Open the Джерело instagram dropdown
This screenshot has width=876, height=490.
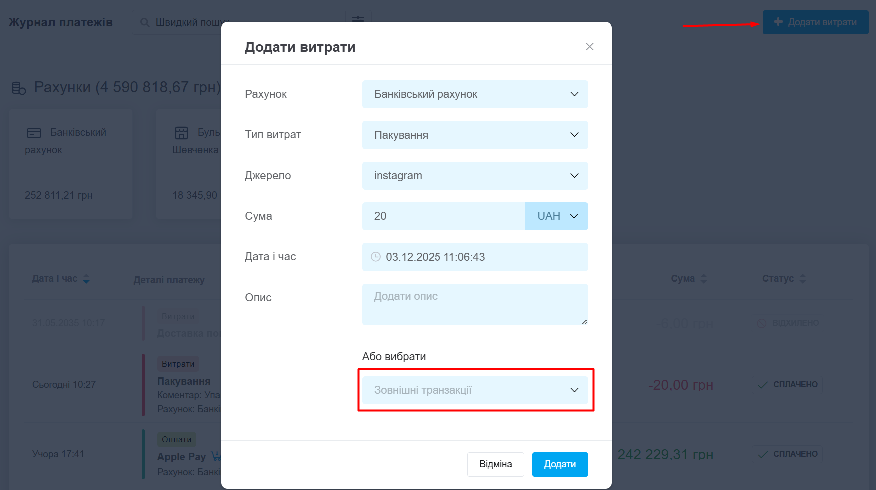click(x=474, y=176)
